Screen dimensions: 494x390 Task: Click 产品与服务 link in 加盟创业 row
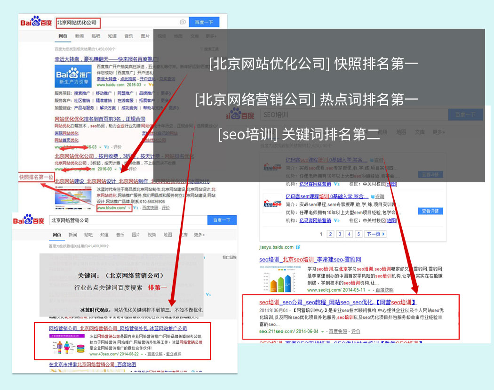pos(84,108)
